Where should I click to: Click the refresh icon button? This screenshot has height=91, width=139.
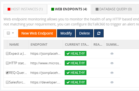(x=99, y=33)
